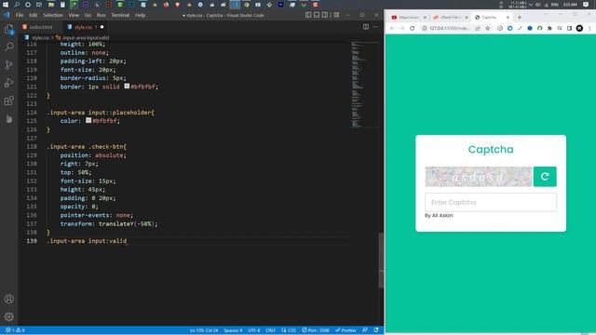Viewport: 596px width, 335px height.
Task: Open the Extensions view in activity bar
Action: coord(8,101)
